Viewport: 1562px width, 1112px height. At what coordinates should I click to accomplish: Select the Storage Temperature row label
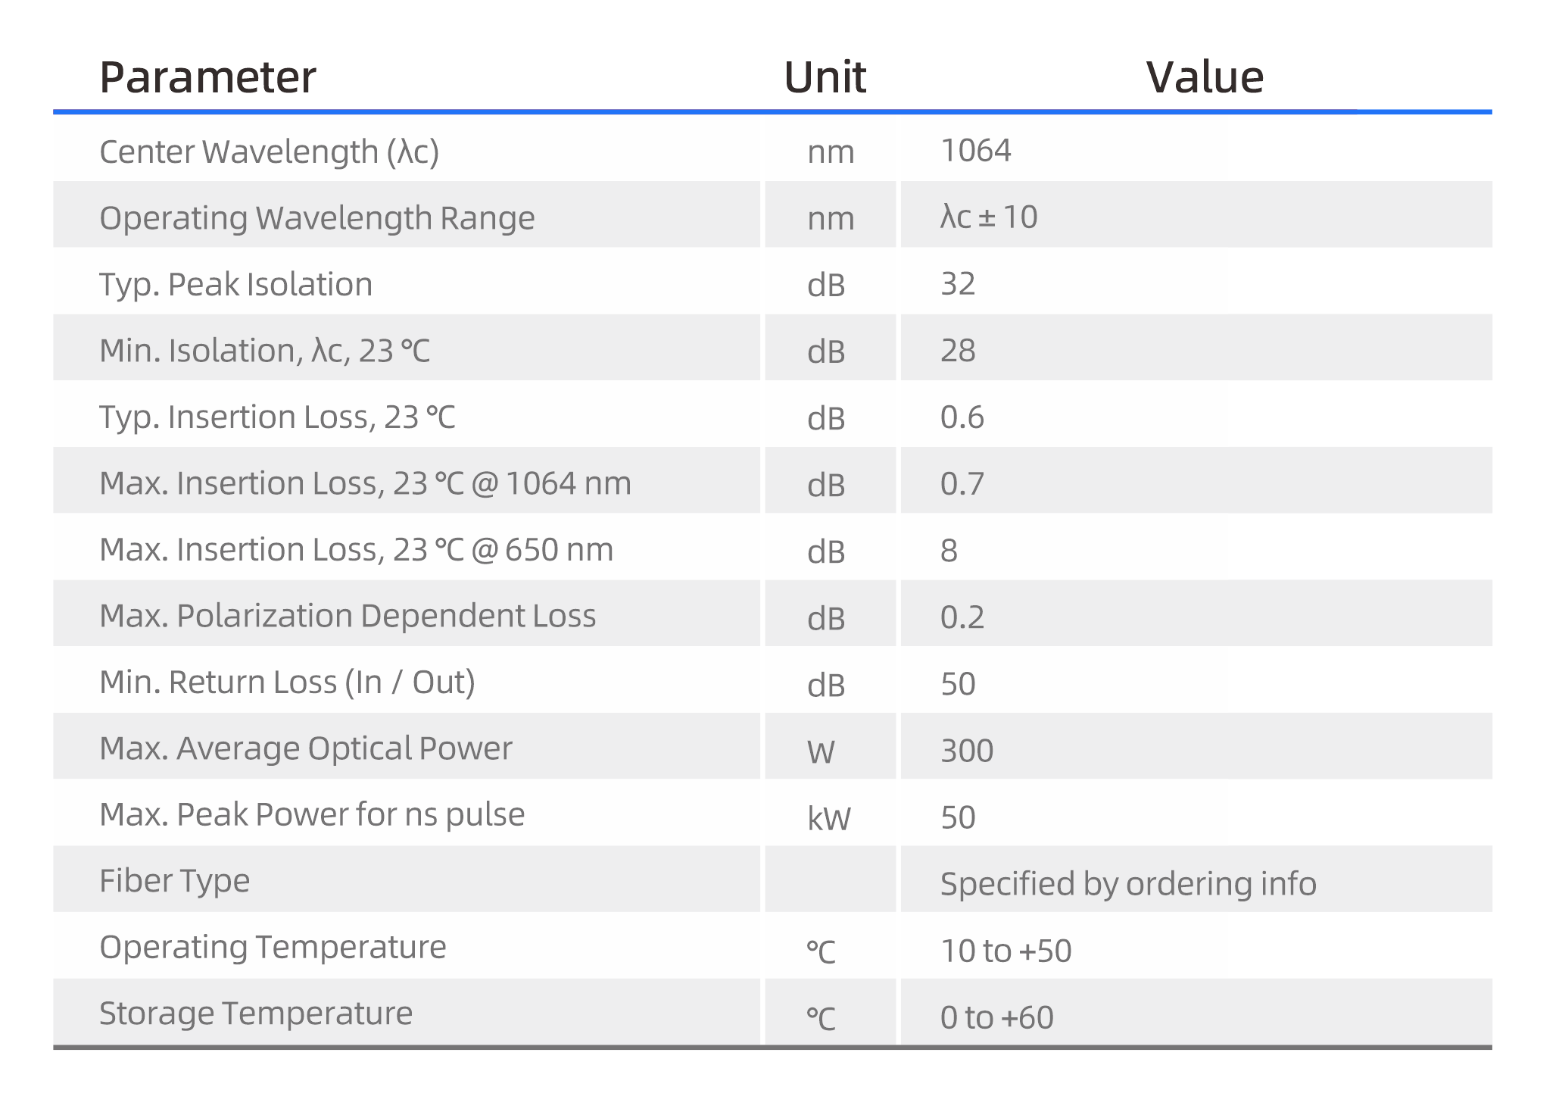click(x=256, y=1014)
